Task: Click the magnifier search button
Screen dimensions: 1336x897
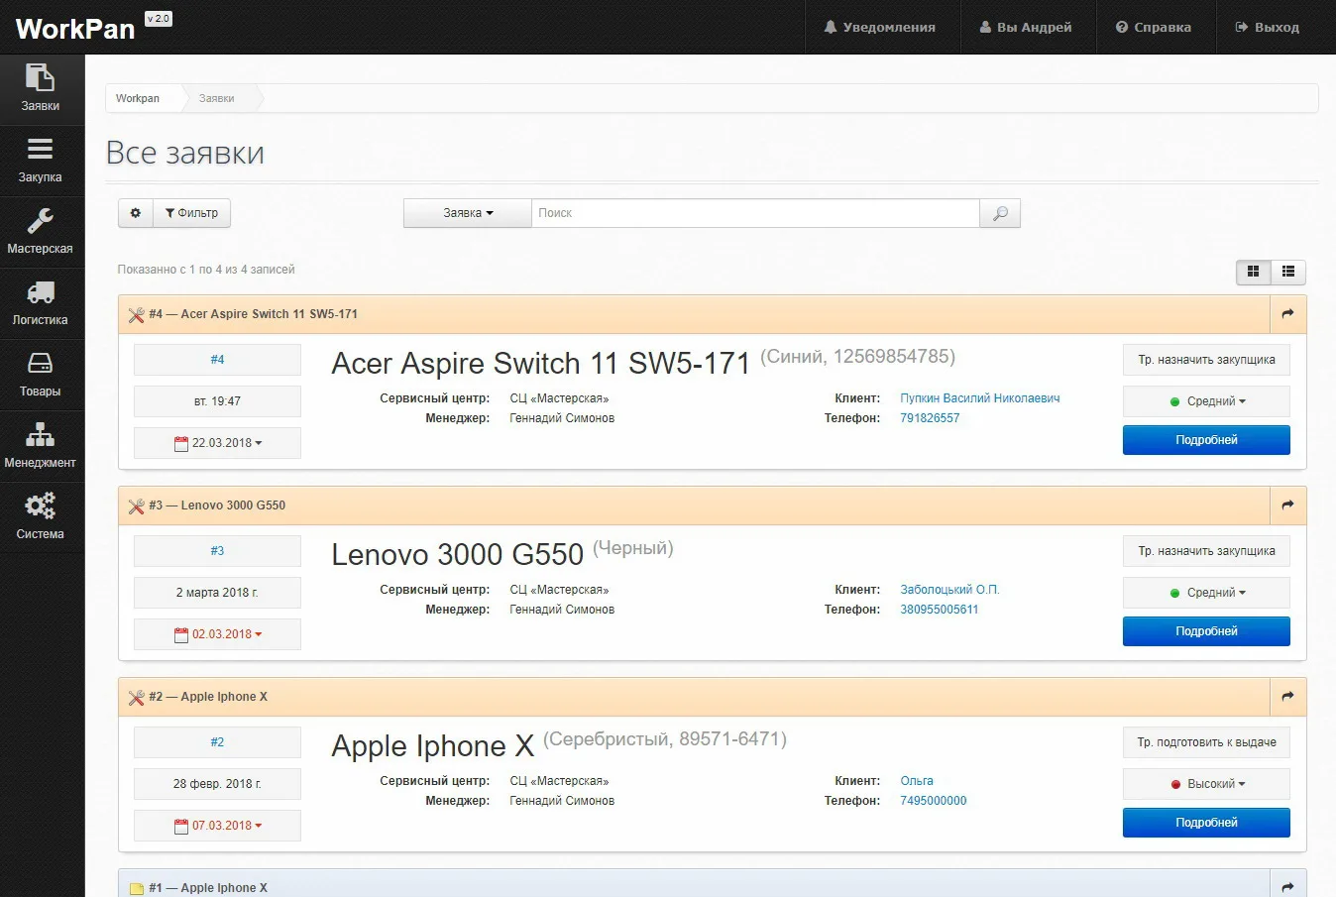Action: click(1000, 213)
